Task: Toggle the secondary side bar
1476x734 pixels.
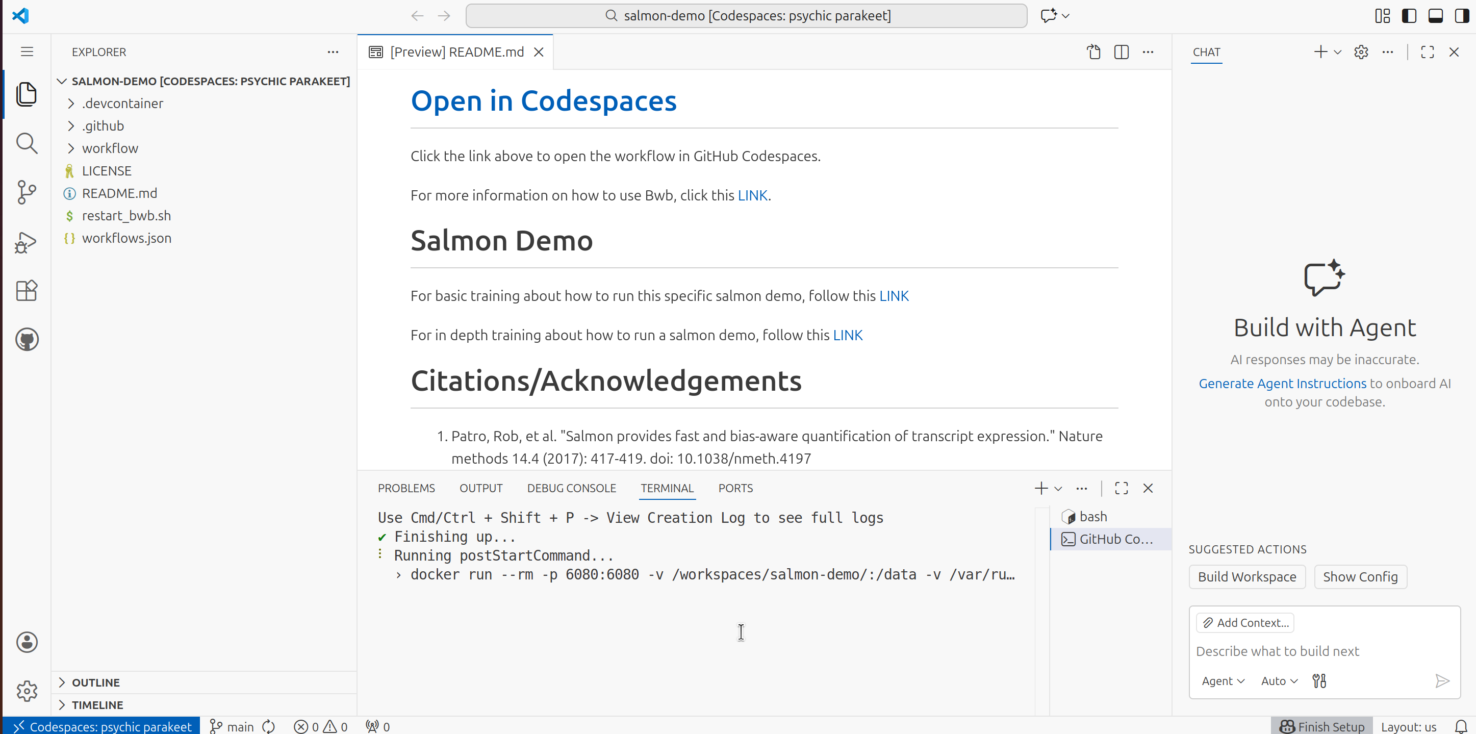Action: (x=1462, y=15)
